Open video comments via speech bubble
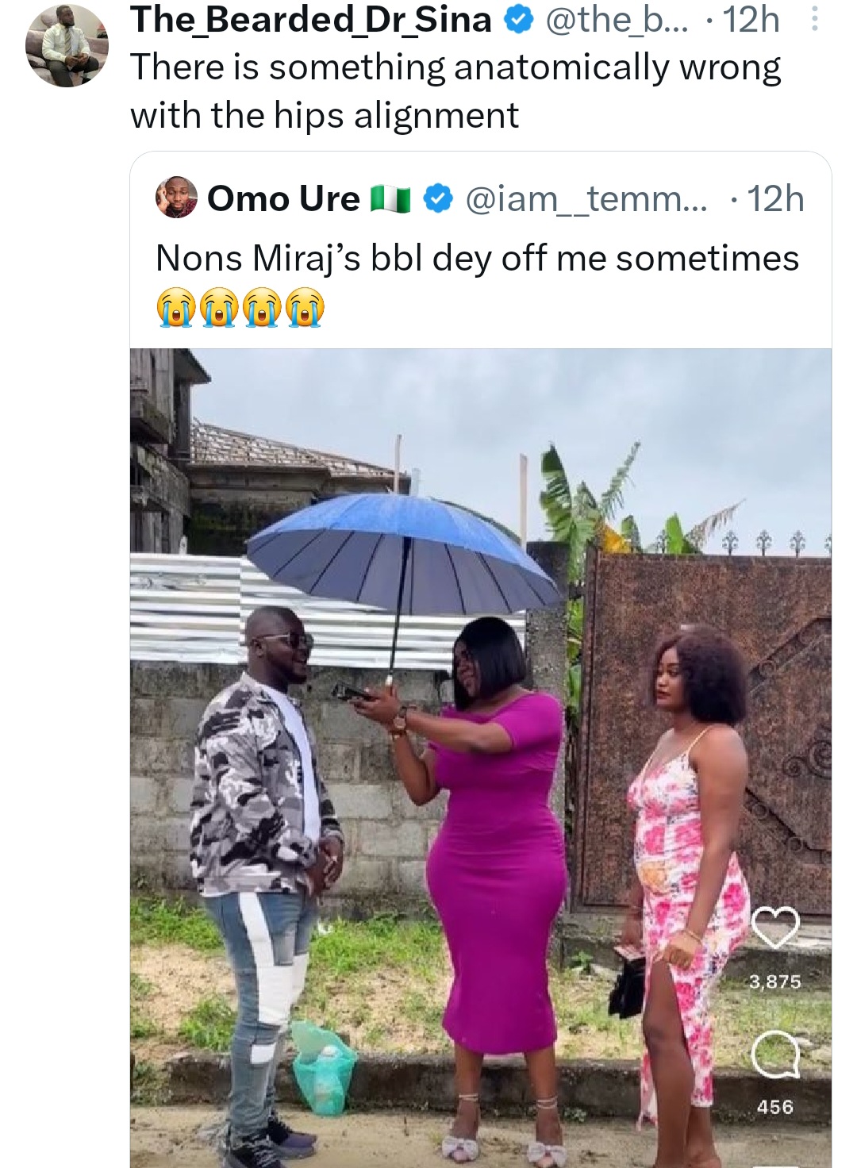The width and height of the screenshot is (857, 1168). click(x=774, y=1056)
